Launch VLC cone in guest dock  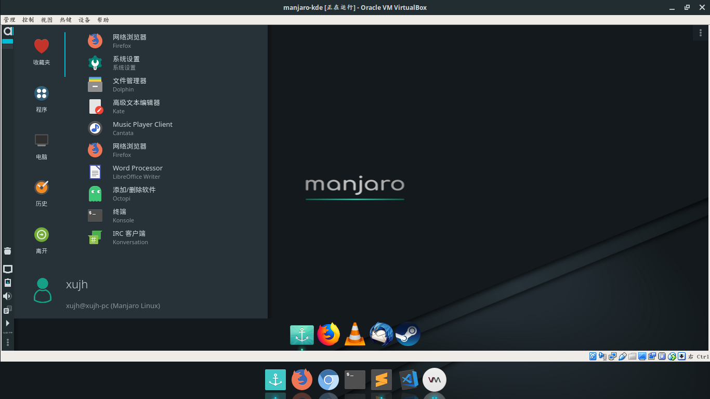pos(355,334)
